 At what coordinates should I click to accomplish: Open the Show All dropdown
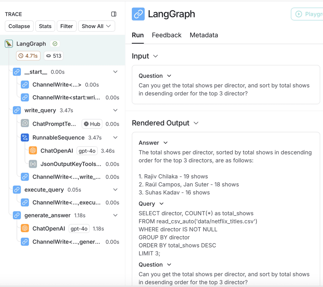97,26
